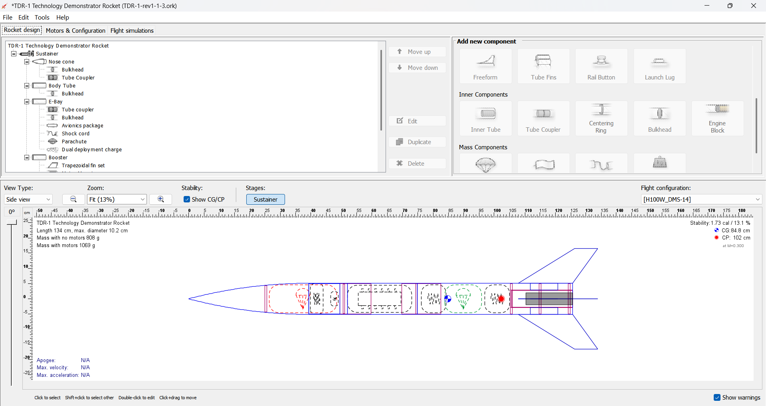Insert an Inner Tube component
This screenshot has height=406, width=766.
click(485, 118)
